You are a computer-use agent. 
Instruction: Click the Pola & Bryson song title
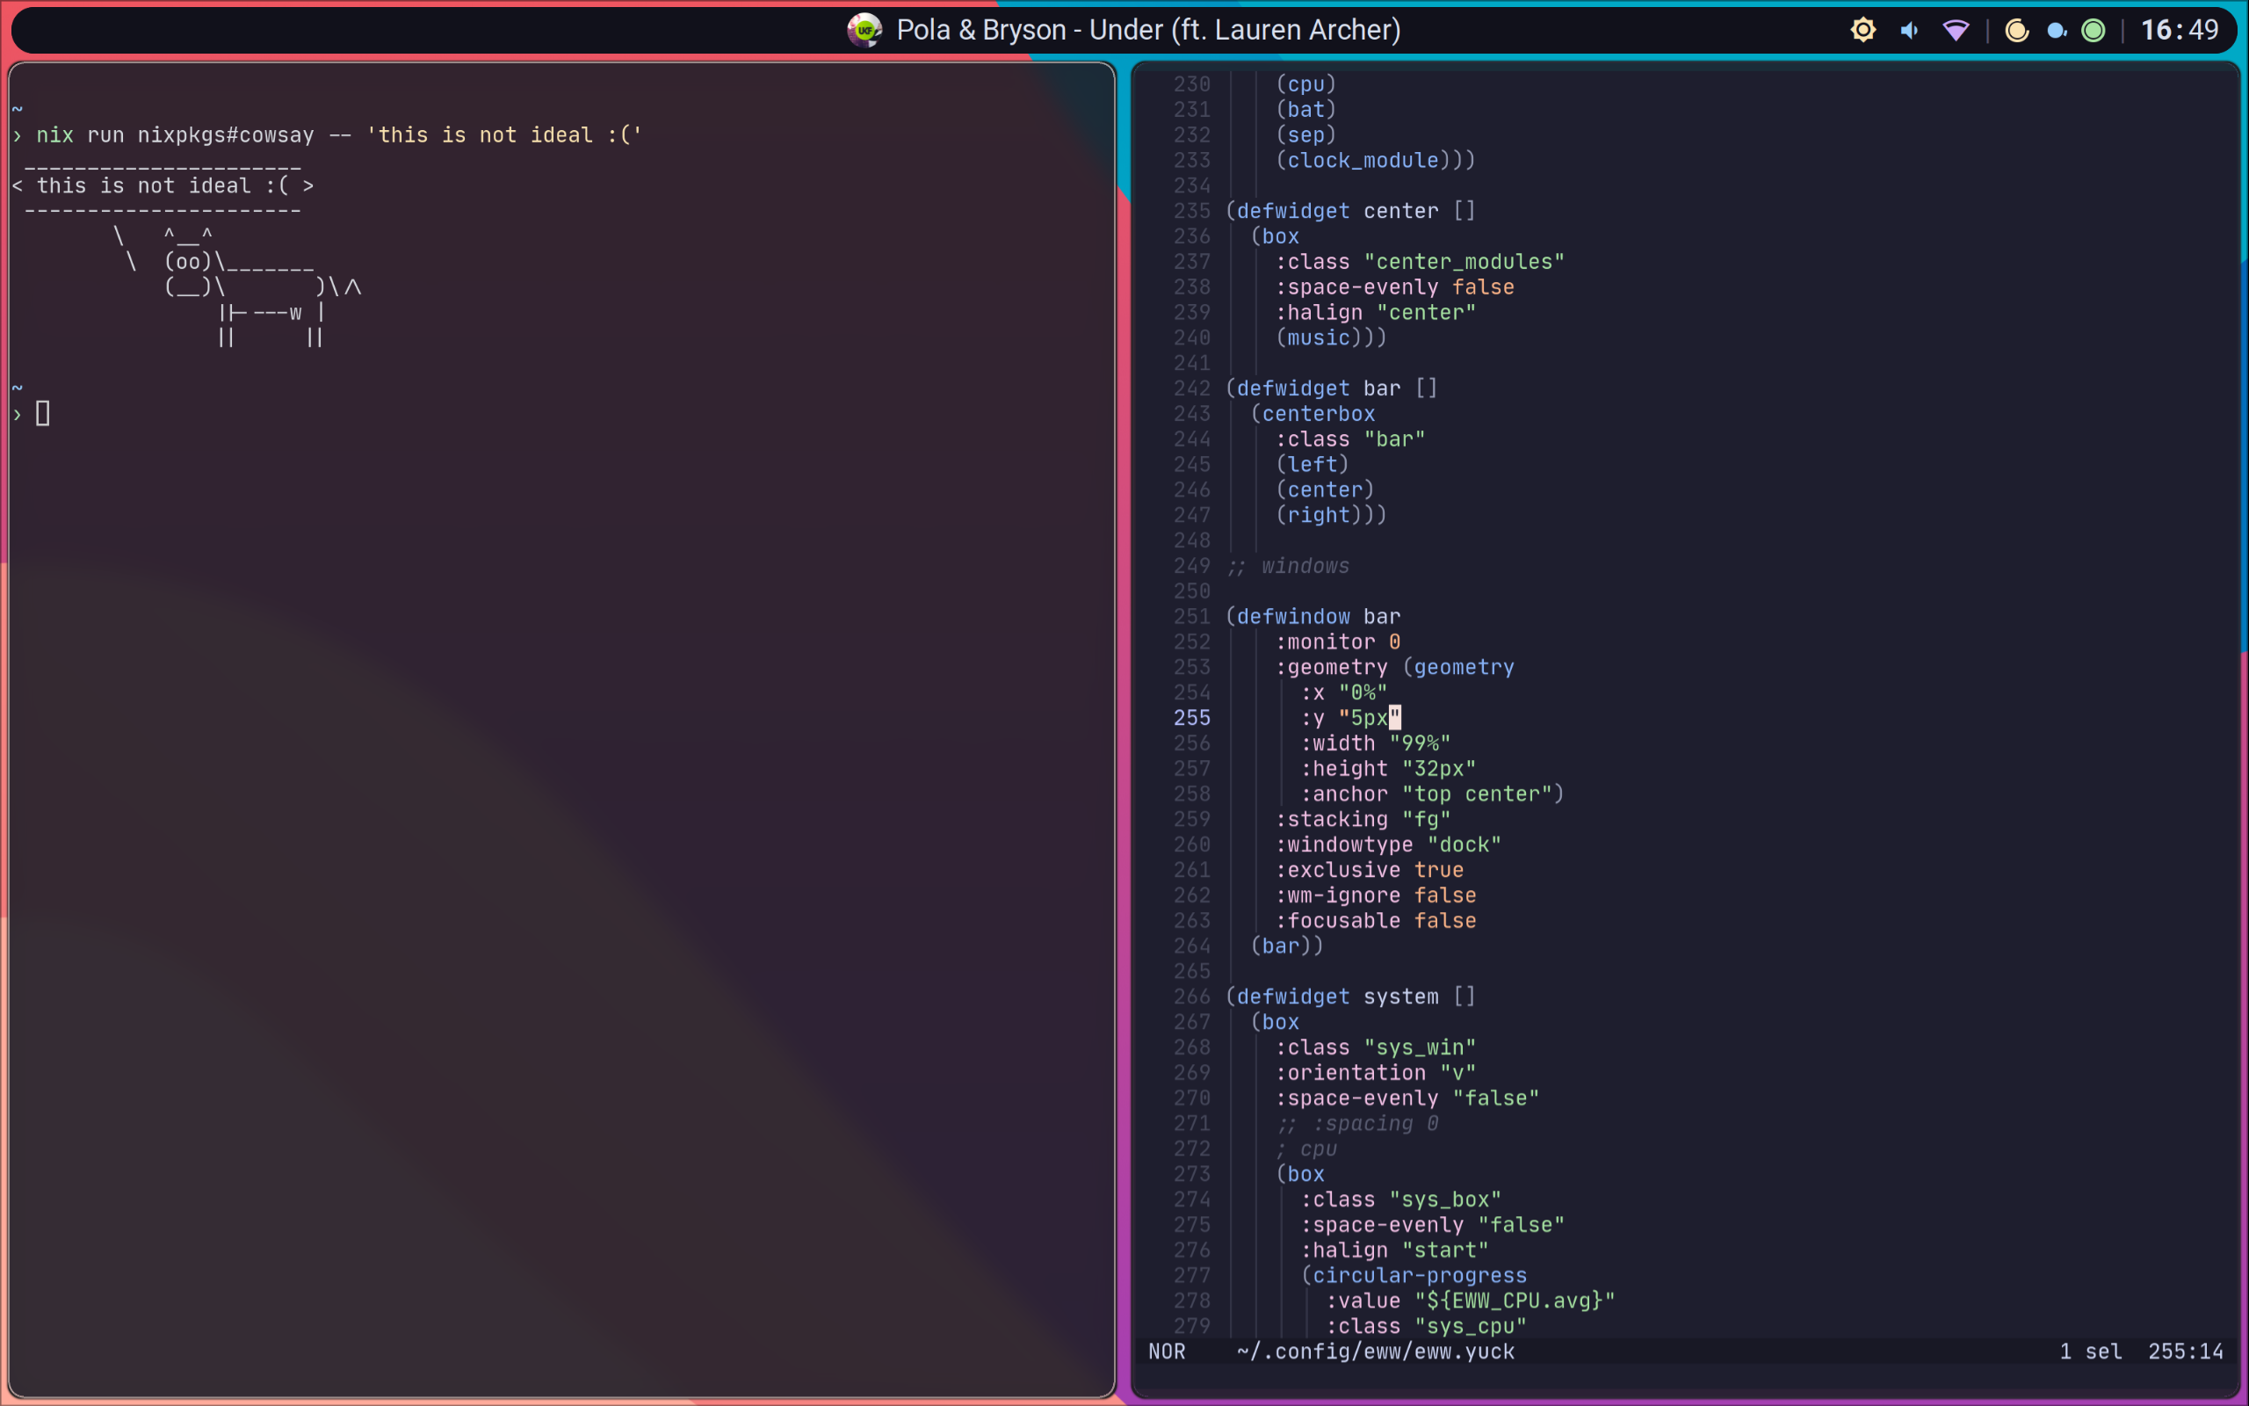point(1147,30)
